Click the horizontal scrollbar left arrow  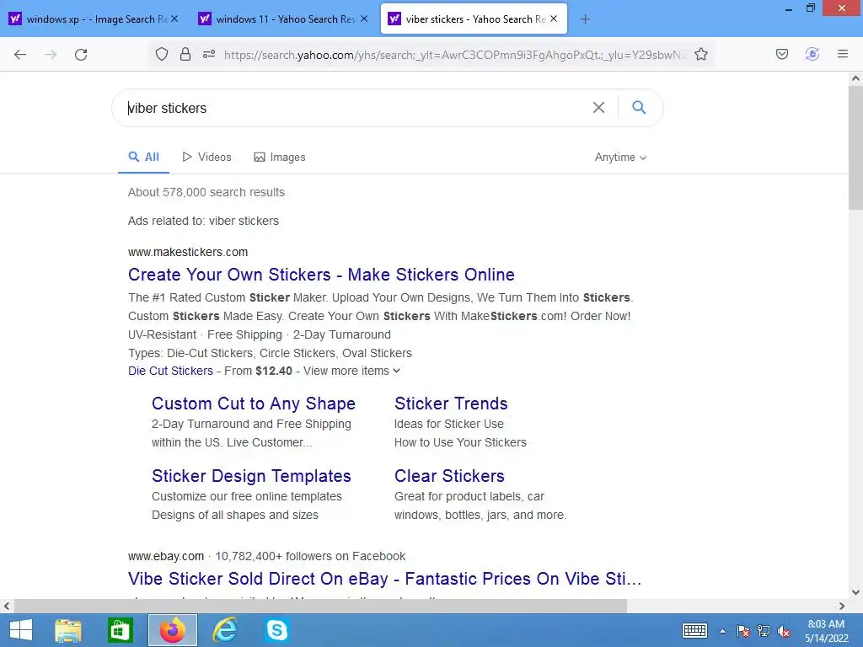tap(7, 606)
